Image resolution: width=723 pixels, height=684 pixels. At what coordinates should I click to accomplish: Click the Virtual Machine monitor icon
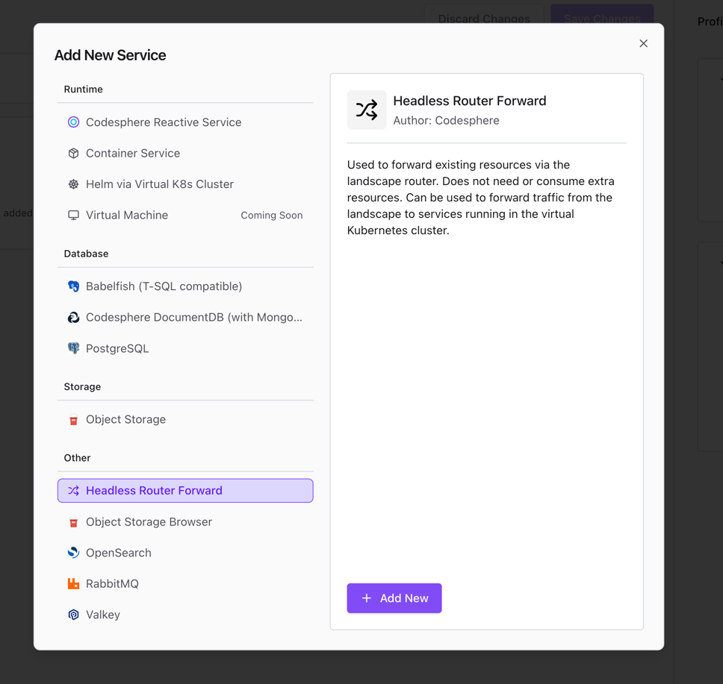pyautogui.click(x=73, y=215)
